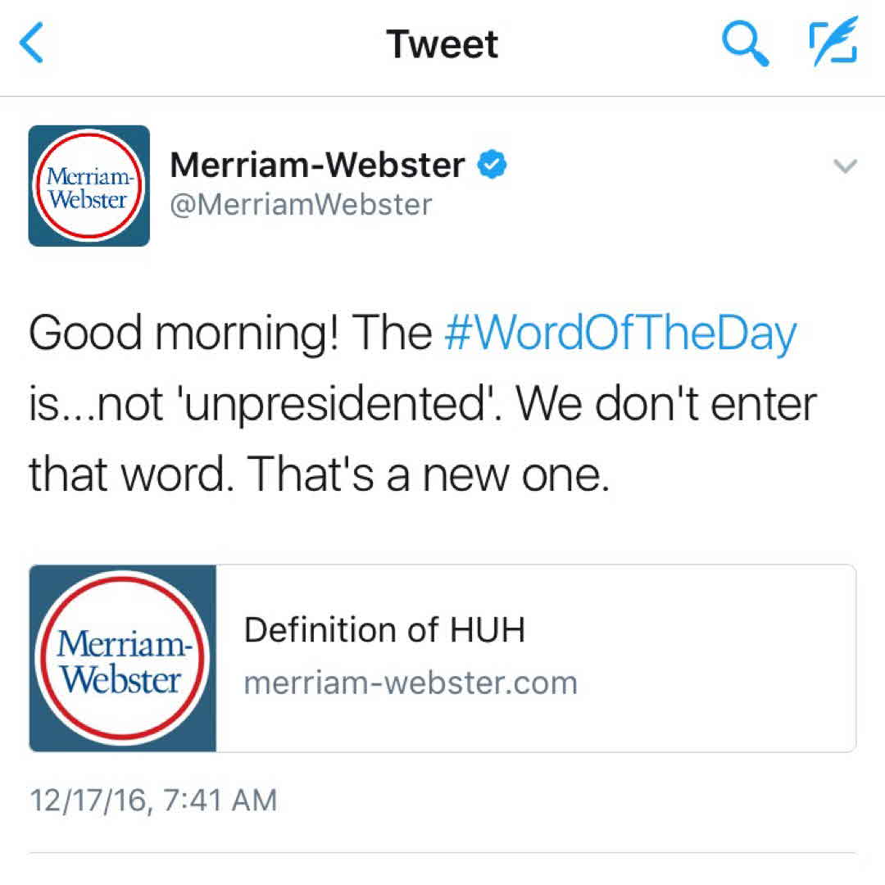Tap the 'Tweet' header title
Screen dimensions: 885x885
pos(442,44)
